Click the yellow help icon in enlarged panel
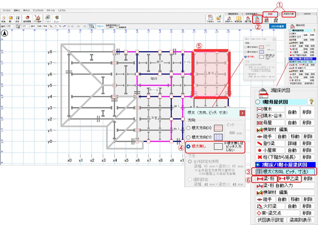Screen dimensions: 318x225 click(311, 101)
